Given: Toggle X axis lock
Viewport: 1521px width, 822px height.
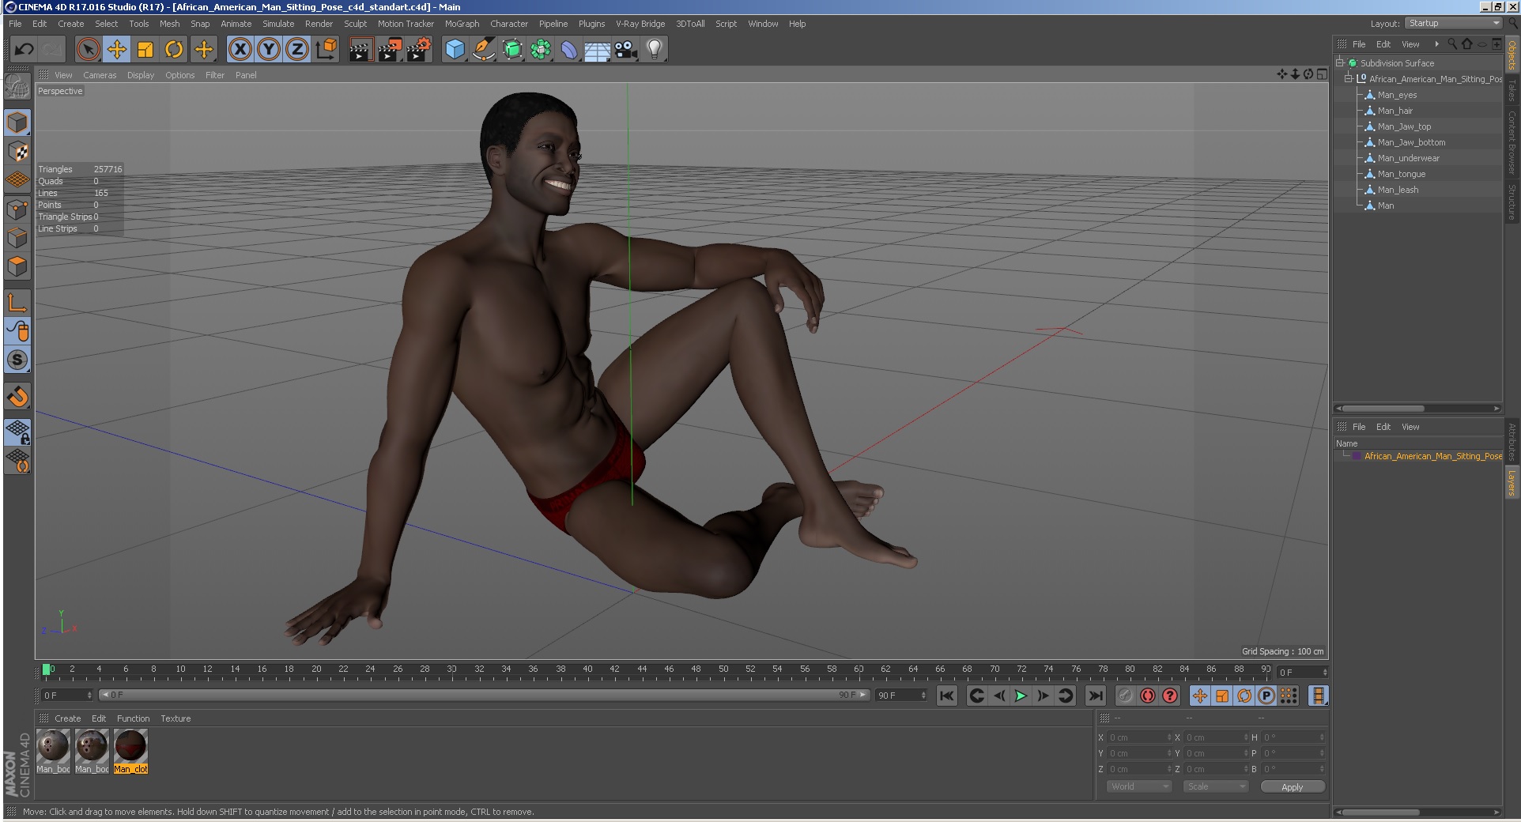Looking at the screenshot, I should 240,50.
